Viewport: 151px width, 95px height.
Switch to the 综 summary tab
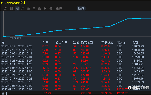(x=6, y=8)
